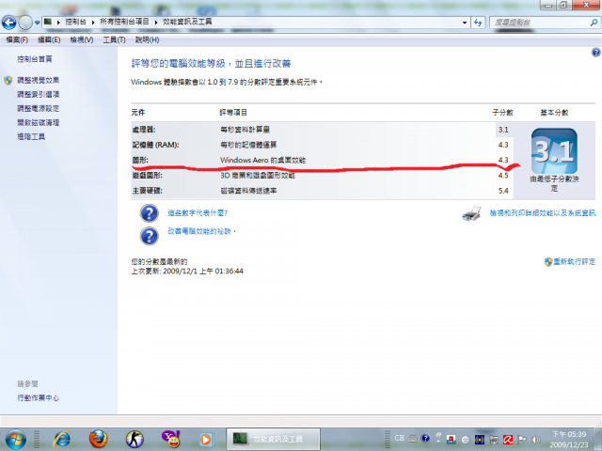Open the Windows Start menu orb
This screenshot has width=602, height=451.
(x=15, y=440)
